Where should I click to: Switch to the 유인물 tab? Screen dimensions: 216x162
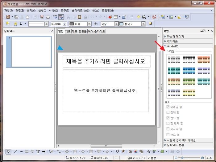click(x=82, y=31)
